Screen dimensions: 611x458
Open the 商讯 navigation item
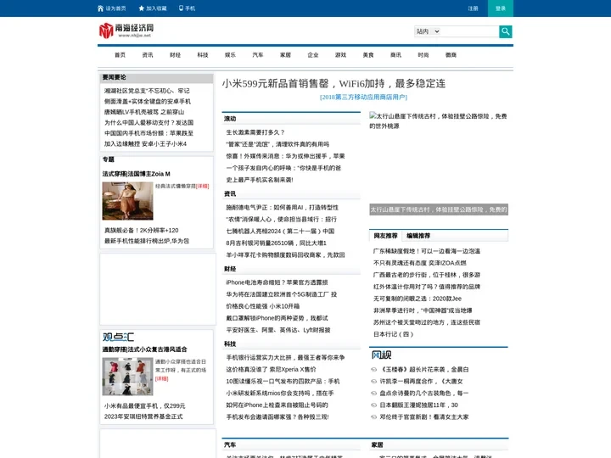[x=396, y=55]
